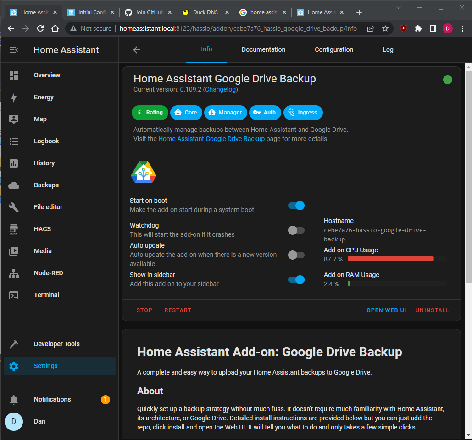This screenshot has width=472, height=440.
Task: Click the Manager capability badge
Action: point(226,113)
